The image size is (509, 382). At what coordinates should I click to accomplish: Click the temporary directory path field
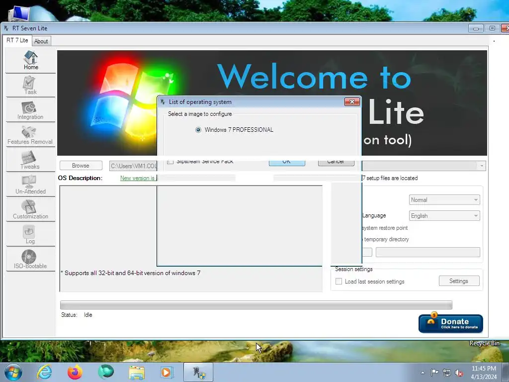428,252
